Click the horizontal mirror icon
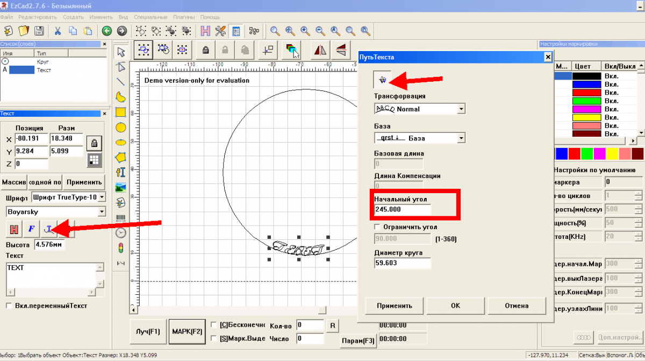 coord(321,51)
